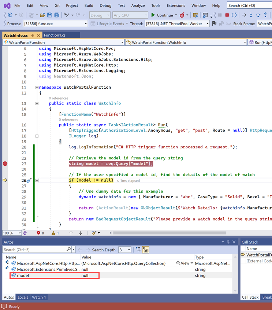Click the Open File folder icon

coord(42,15)
